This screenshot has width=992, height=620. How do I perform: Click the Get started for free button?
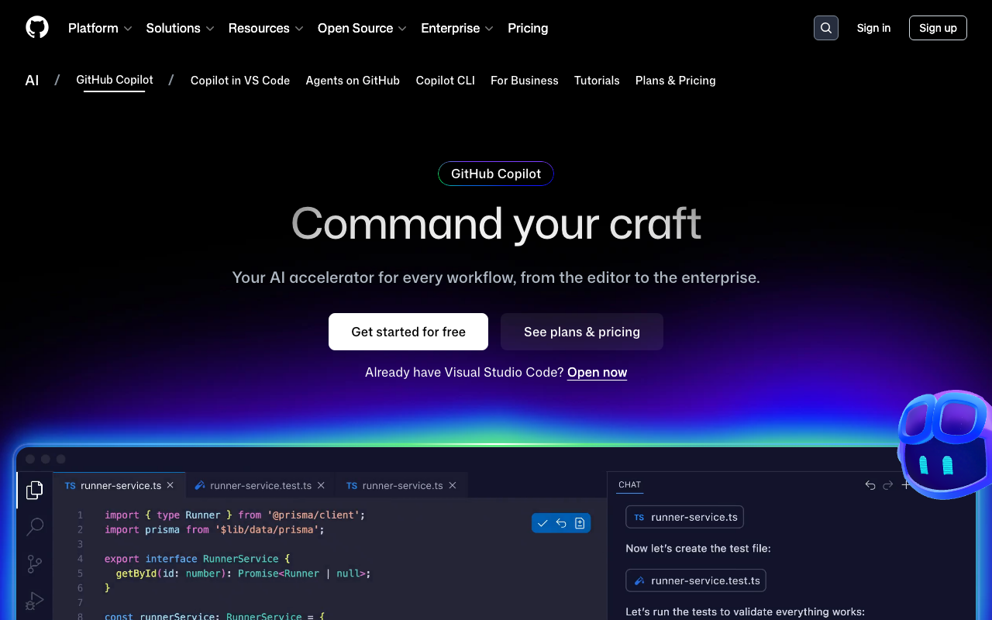coord(408,332)
